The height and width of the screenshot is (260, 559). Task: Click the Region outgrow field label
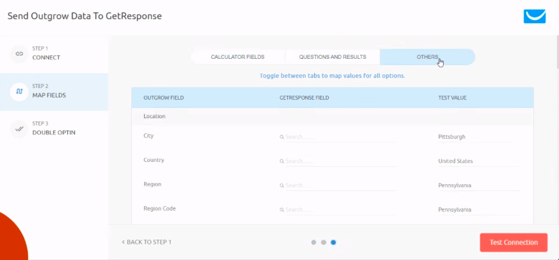pos(153,184)
